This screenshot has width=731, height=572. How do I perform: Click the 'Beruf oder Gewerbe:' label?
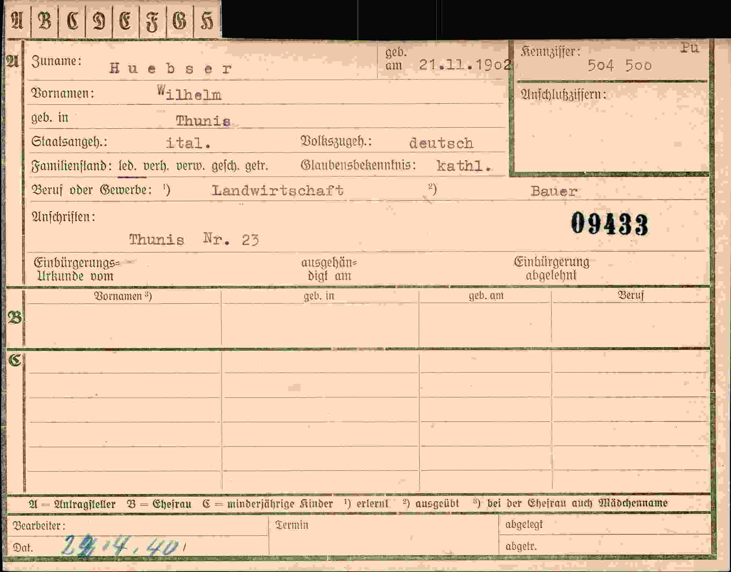point(92,190)
